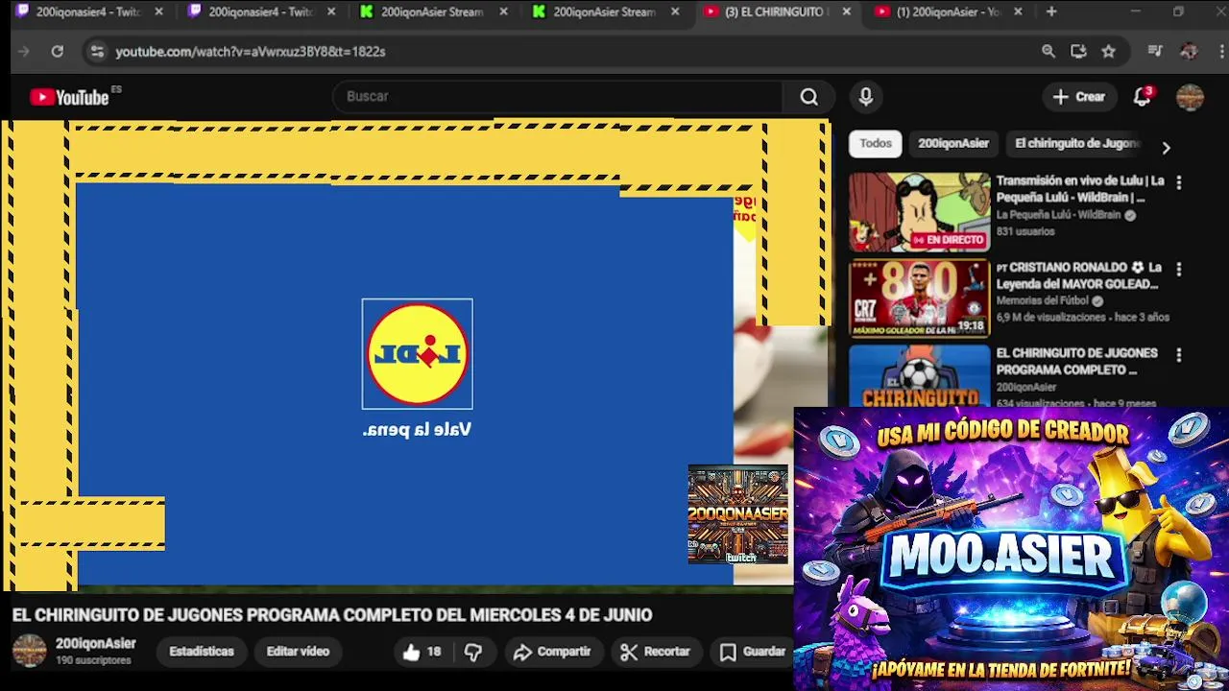Click the La Pequeña Lulú - WildBrain channel
1229x691 pixels.
coord(1058,216)
